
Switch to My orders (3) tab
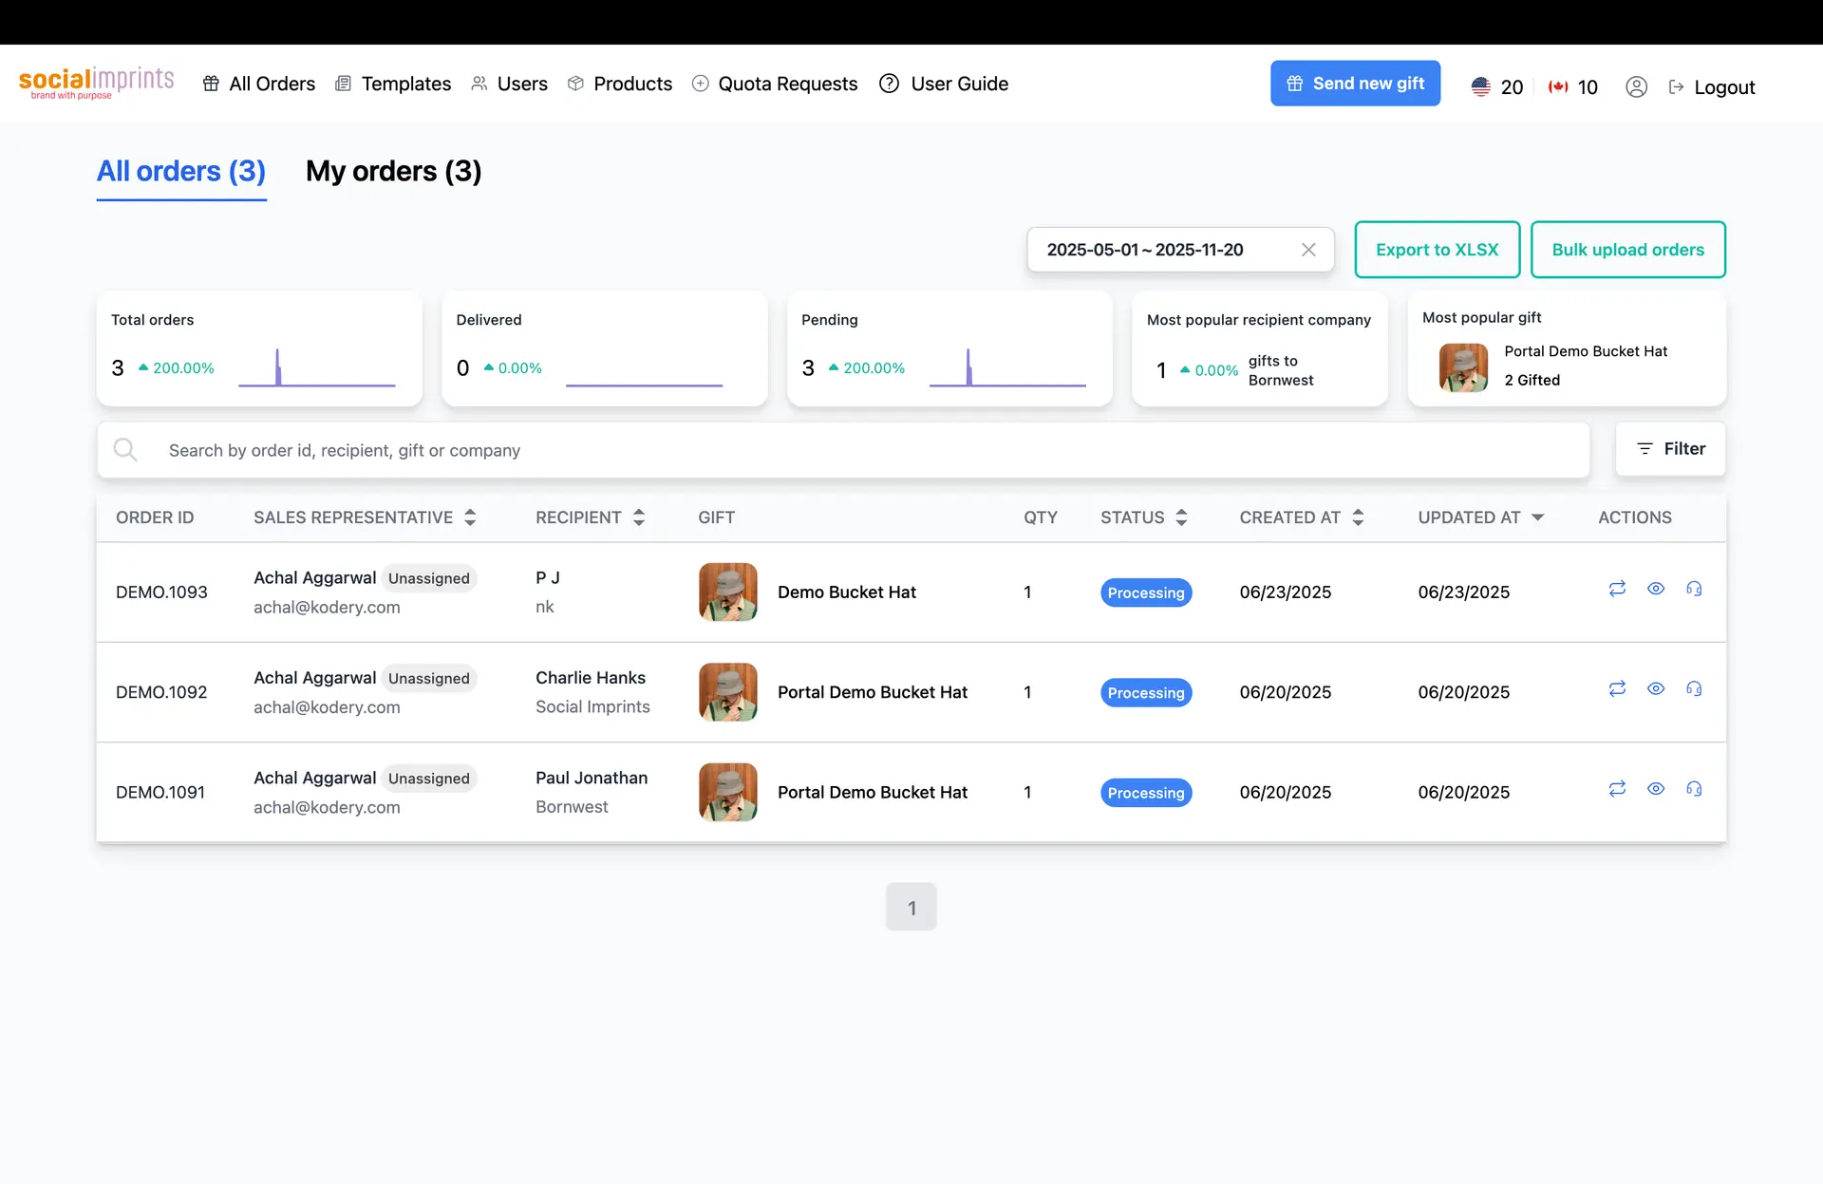[393, 172]
